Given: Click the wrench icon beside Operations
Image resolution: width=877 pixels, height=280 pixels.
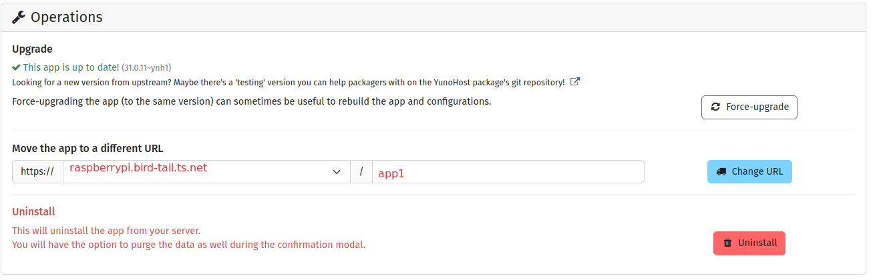Looking at the screenshot, I should point(19,17).
